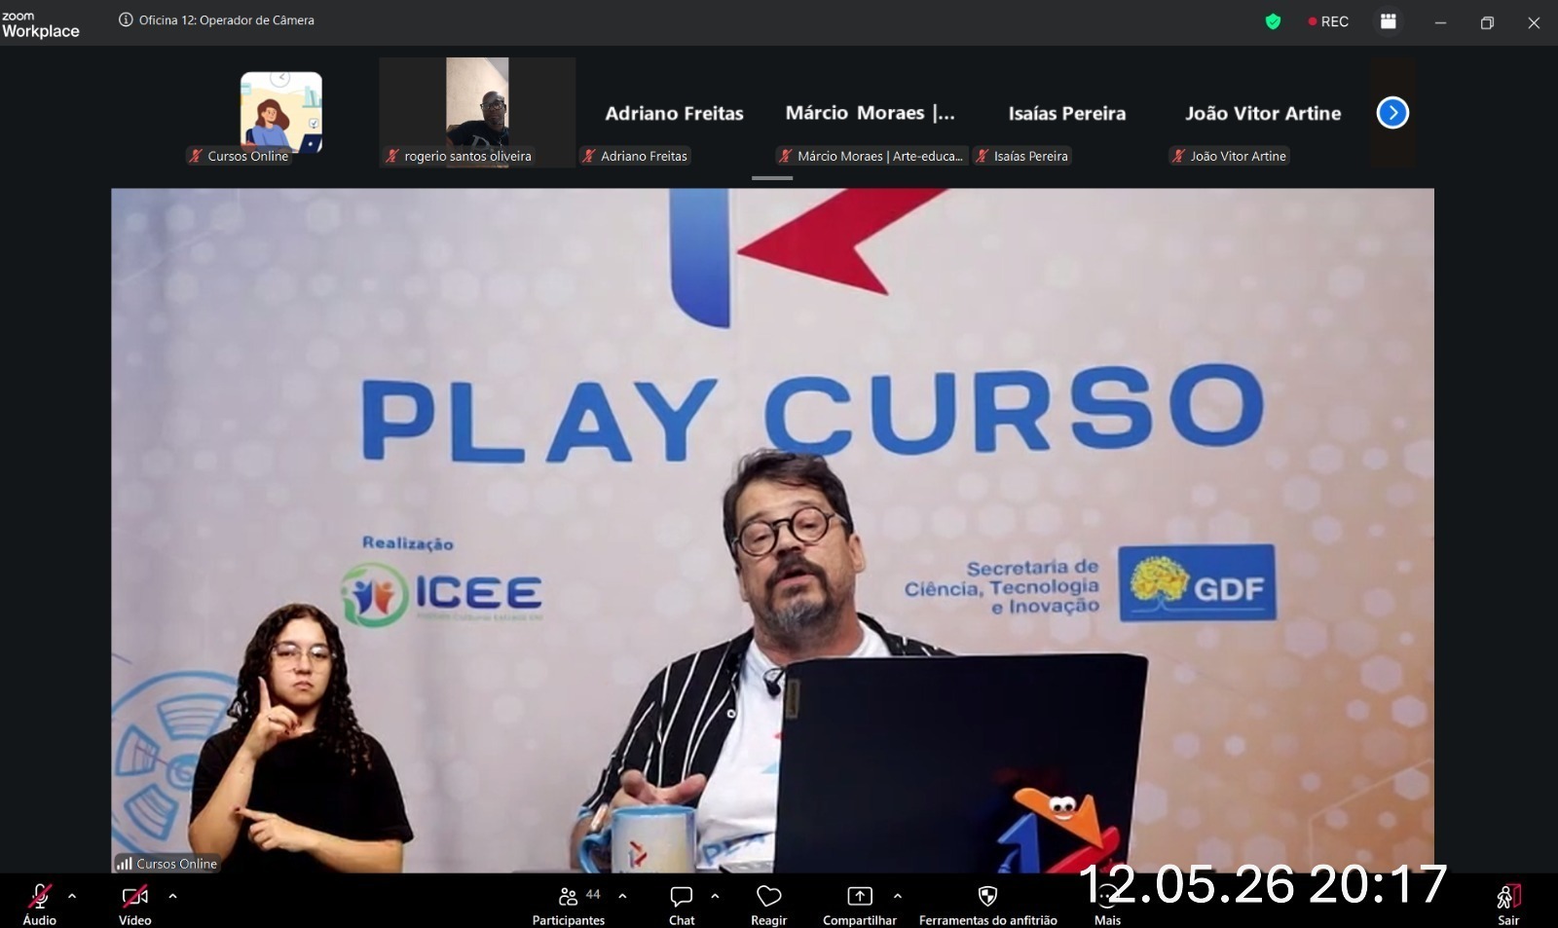This screenshot has height=928, width=1558.
Task: Expand video options arrow next to Vídeo
Action: 172,896
